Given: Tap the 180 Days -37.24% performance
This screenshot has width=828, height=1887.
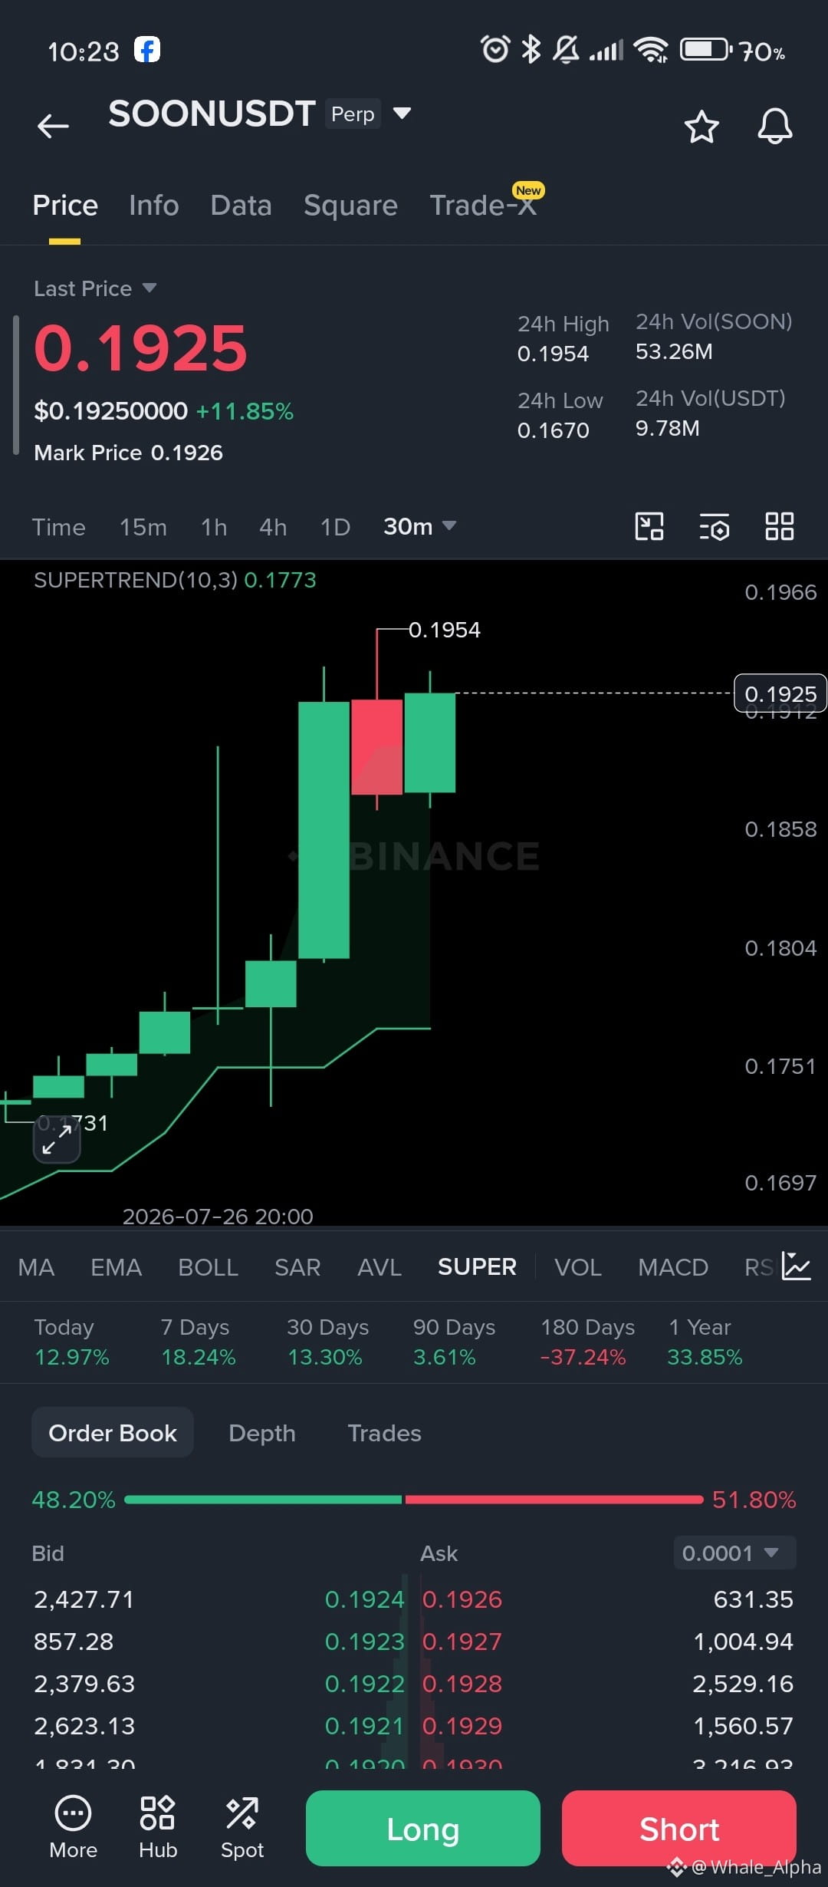Looking at the screenshot, I should pyautogui.click(x=587, y=1342).
